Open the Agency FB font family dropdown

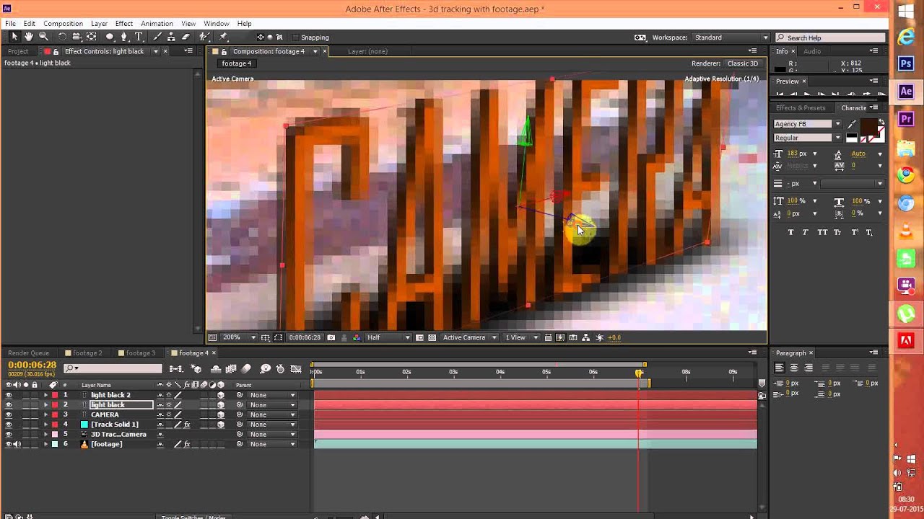807,124
